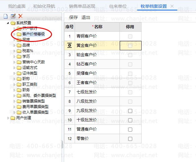The image size is (196, 162).
Task: Click the 学历 folder icon
Action: [x=19, y=56]
